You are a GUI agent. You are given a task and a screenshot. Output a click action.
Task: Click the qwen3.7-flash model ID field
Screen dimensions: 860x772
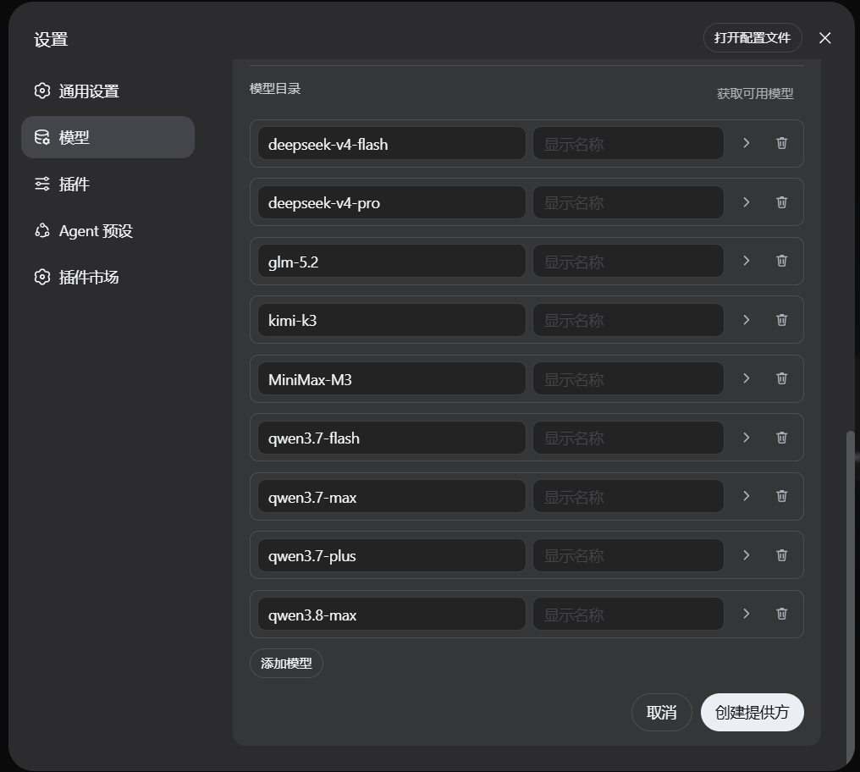click(x=392, y=438)
